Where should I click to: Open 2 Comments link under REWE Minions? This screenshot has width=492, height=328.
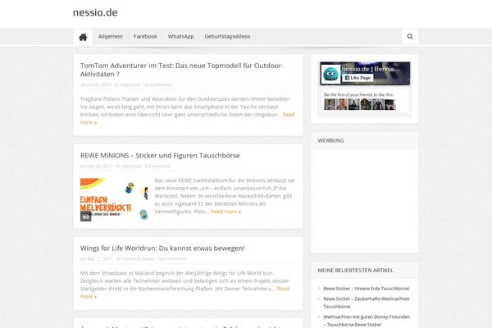click(x=157, y=166)
